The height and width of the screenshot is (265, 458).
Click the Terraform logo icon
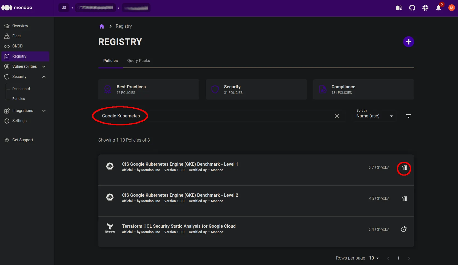tap(110, 228)
